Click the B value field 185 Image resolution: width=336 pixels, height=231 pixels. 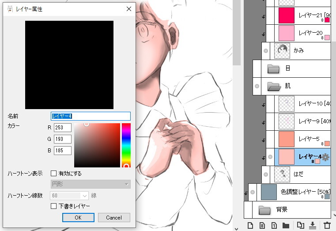[63, 151]
